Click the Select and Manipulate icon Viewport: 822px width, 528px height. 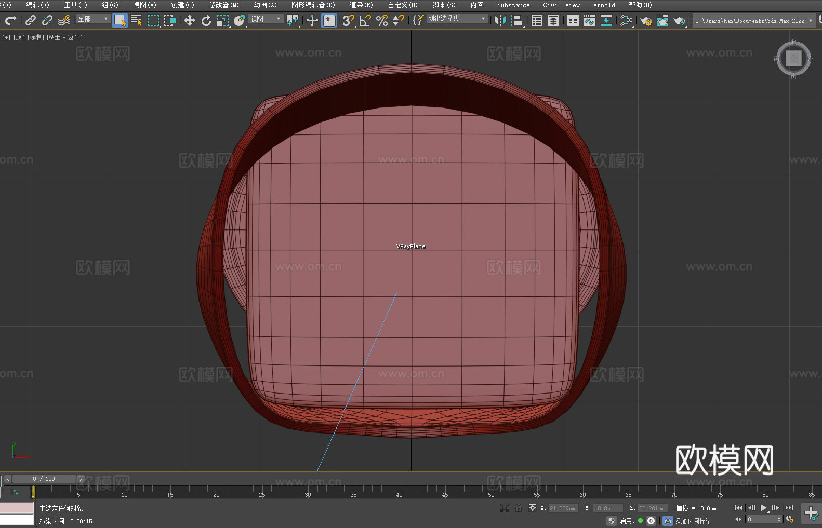(312, 20)
